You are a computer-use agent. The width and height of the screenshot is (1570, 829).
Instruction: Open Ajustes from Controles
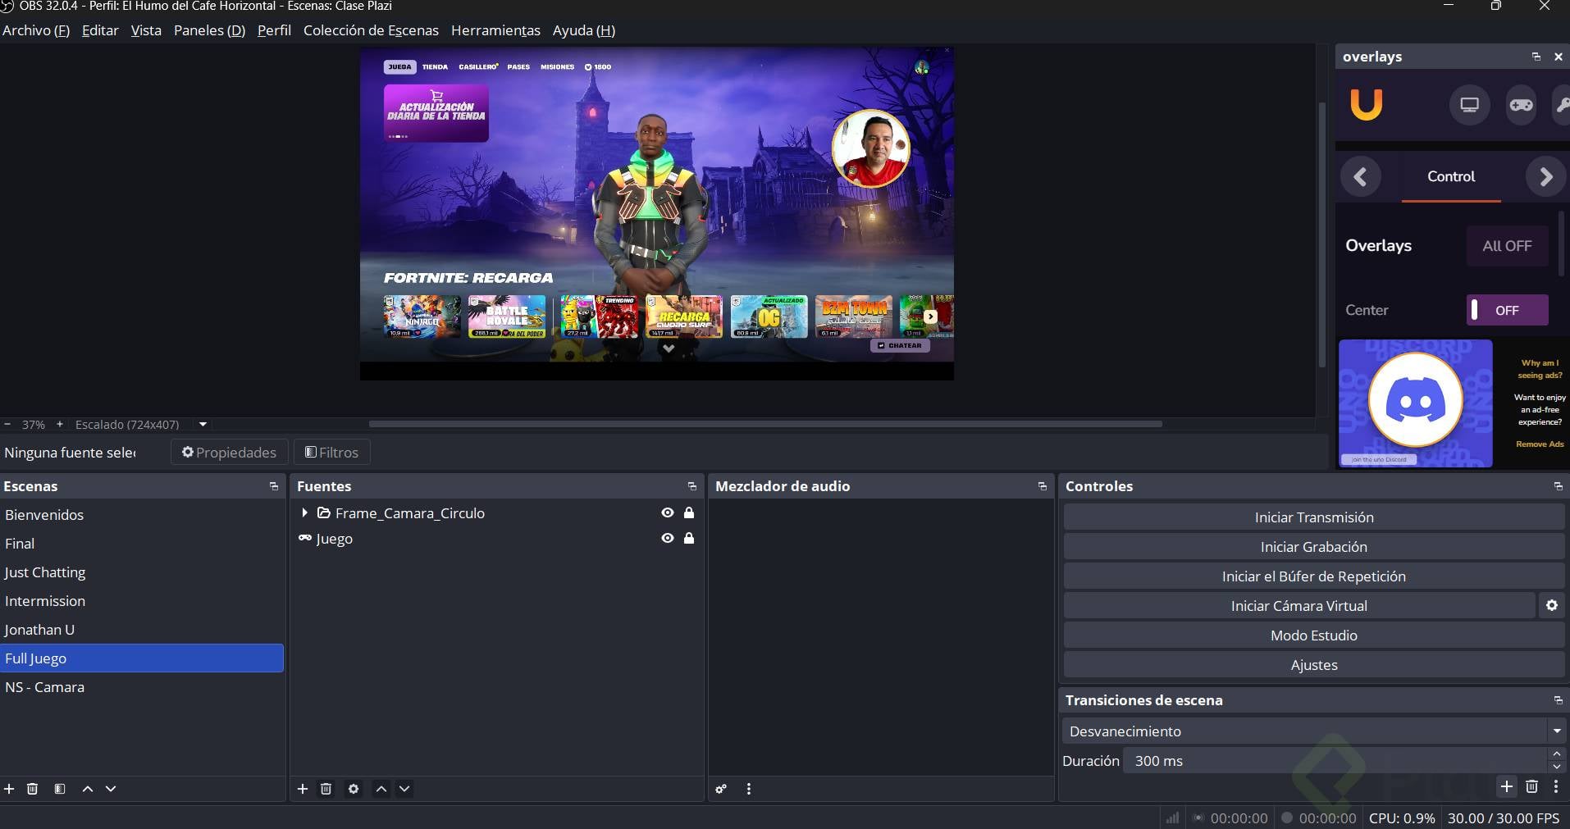pyautogui.click(x=1314, y=665)
